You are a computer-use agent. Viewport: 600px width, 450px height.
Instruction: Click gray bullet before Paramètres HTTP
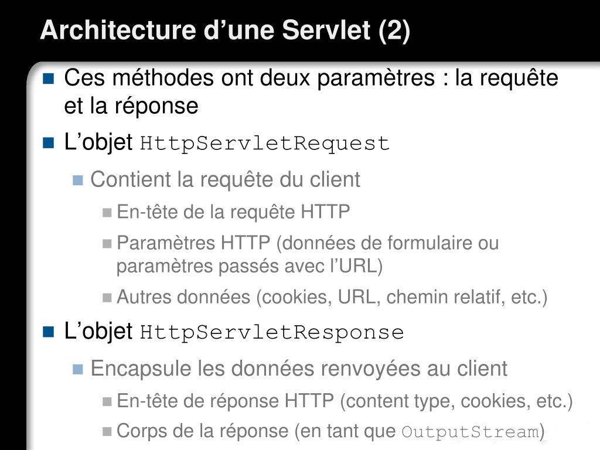pos(107,243)
